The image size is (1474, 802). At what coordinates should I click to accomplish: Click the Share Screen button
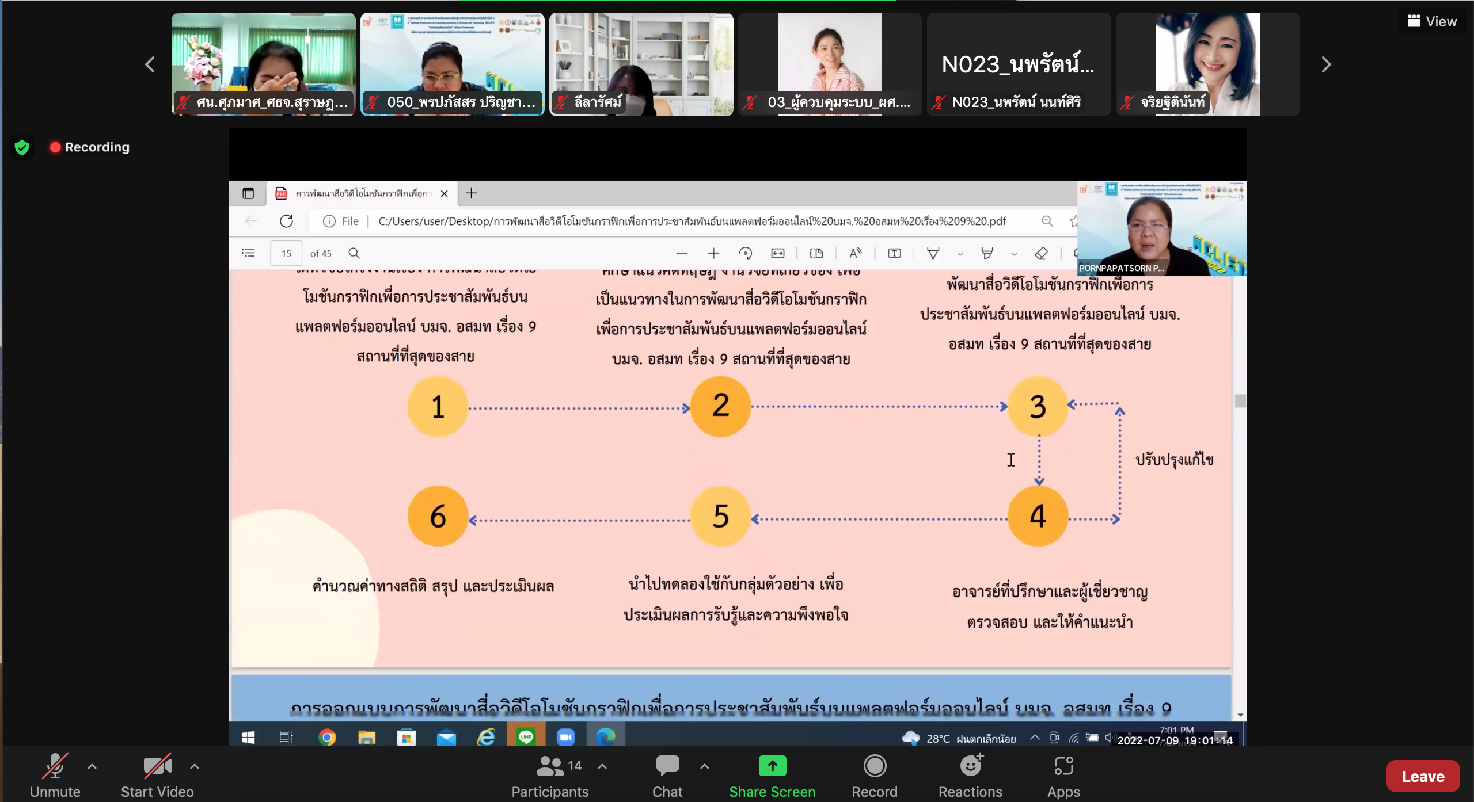772,775
